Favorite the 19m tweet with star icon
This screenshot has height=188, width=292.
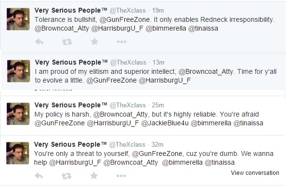pyautogui.click(x=95, y=42)
